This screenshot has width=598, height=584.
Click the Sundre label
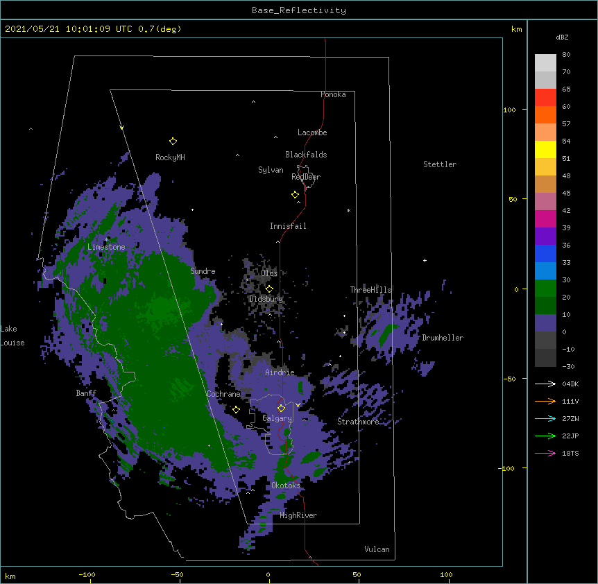click(203, 271)
